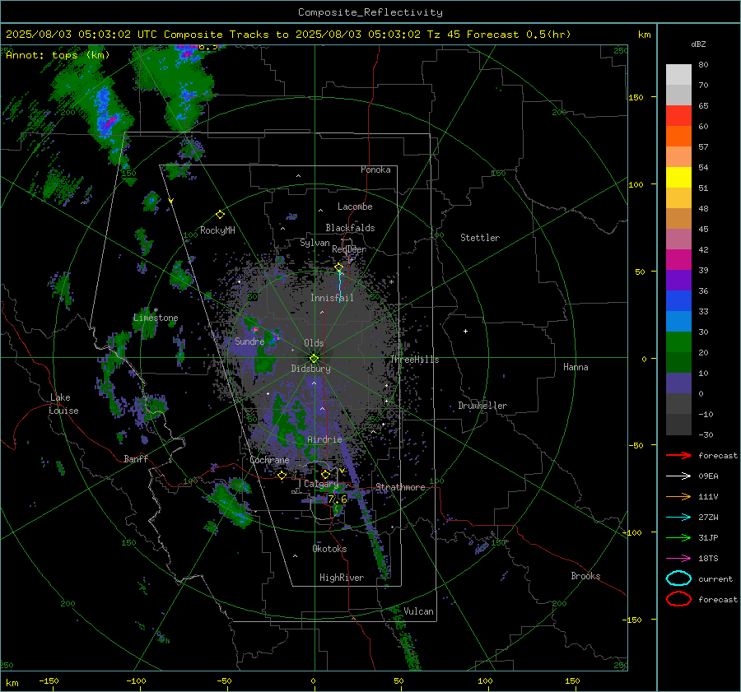741x692 pixels.
Task: Click the Drumheller city label
Action: (482, 406)
